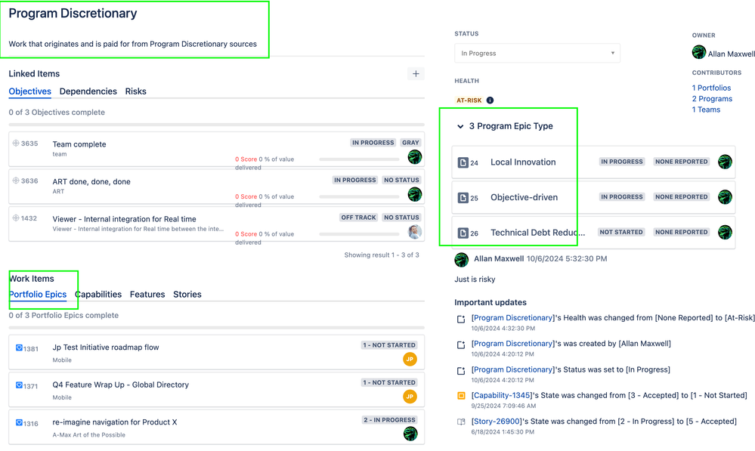
Task: Open Program Discretionary link in Health changed update
Action: click(513, 318)
